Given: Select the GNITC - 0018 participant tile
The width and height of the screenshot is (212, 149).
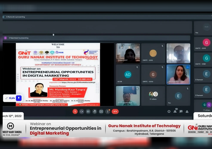Looking at the screenshot, I should point(153,53).
